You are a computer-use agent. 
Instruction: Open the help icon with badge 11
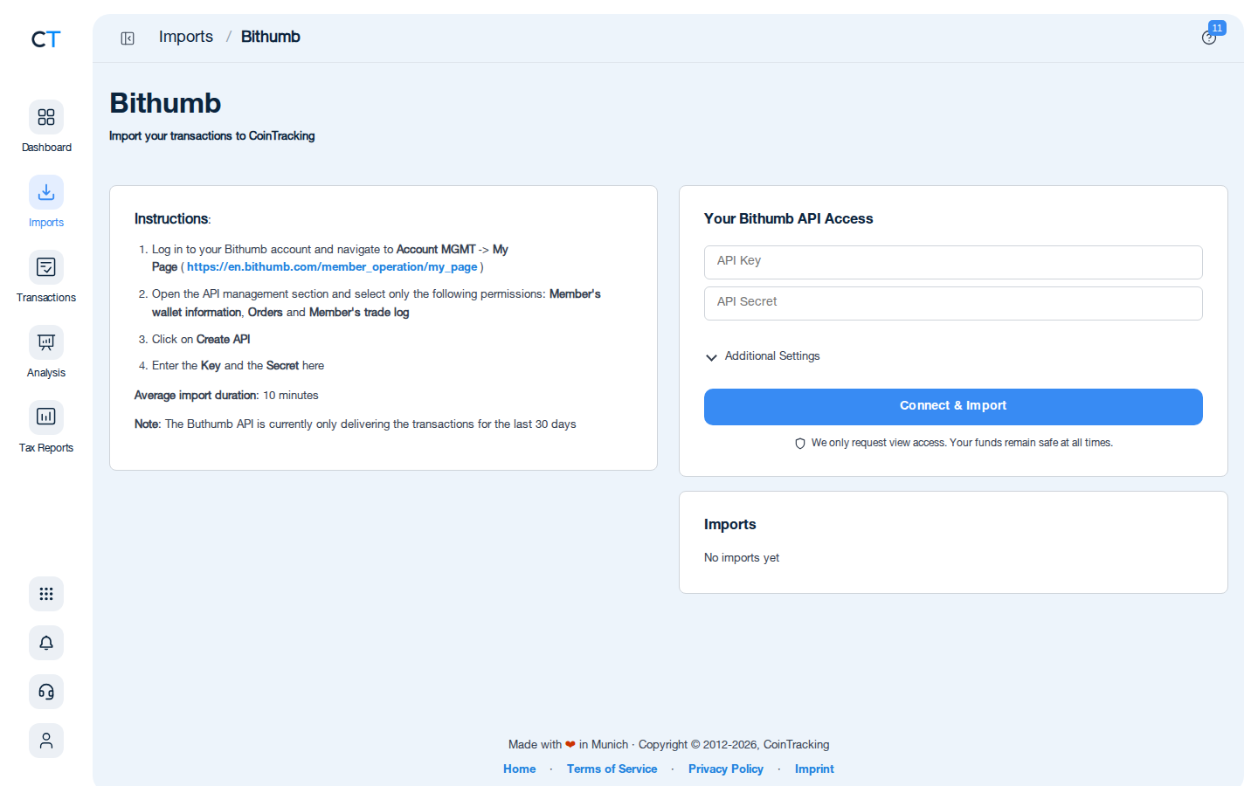pos(1209,38)
